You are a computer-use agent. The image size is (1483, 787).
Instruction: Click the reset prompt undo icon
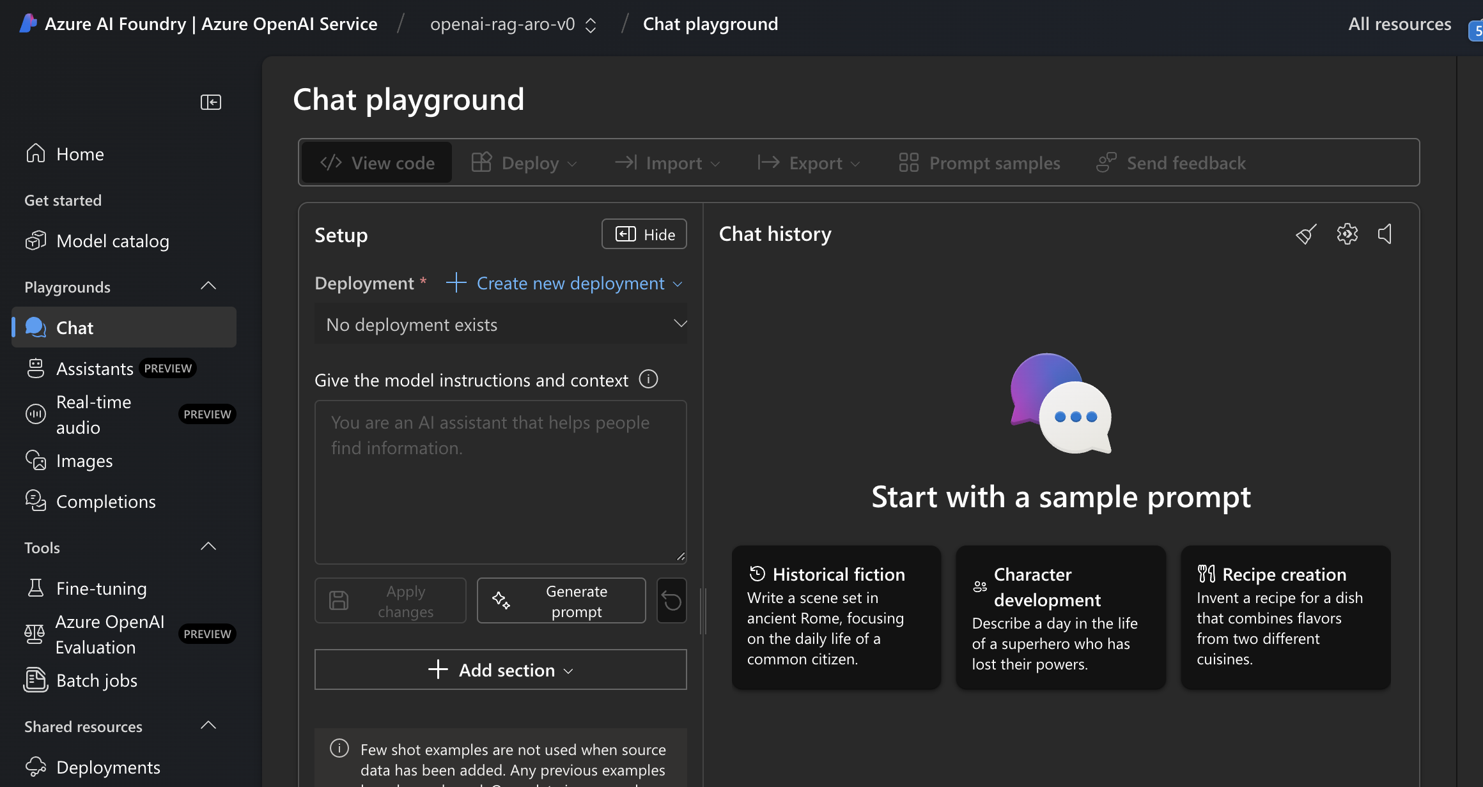point(671,600)
